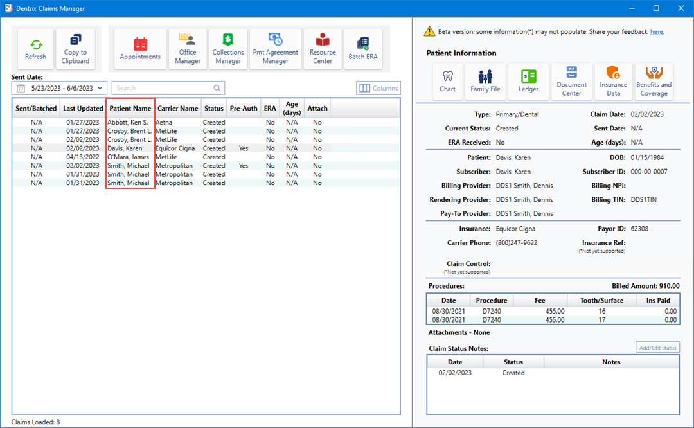The width and height of the screenshot is (694, 428).
Task: Click the Notes column header in status notes
Action: pyautogui.click(x=611, y=362)
